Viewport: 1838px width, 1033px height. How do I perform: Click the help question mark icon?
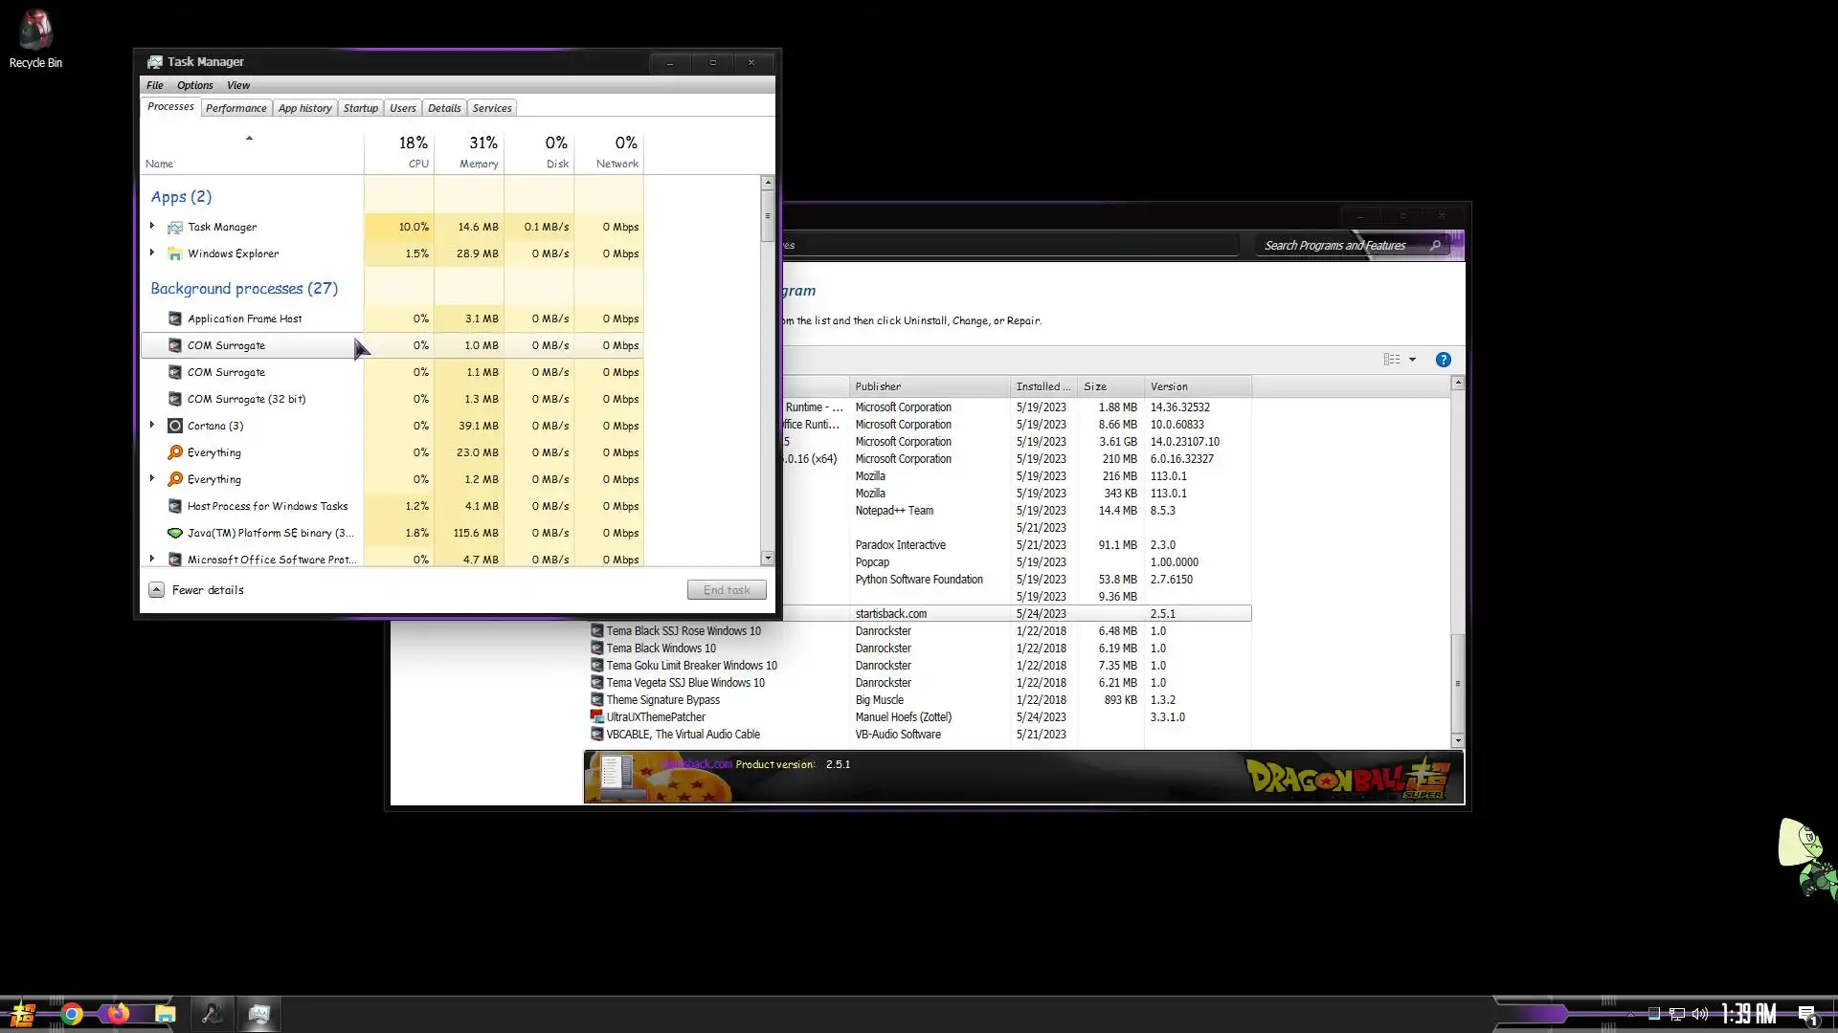coord(1443,360)
